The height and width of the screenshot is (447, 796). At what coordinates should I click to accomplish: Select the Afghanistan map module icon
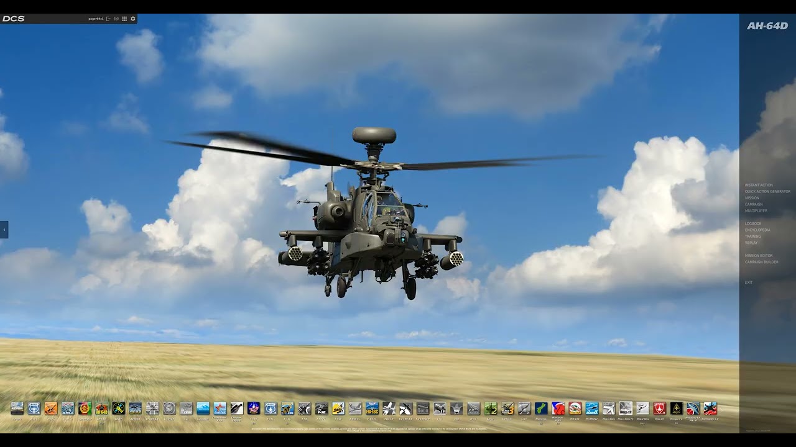click(85, 408)
